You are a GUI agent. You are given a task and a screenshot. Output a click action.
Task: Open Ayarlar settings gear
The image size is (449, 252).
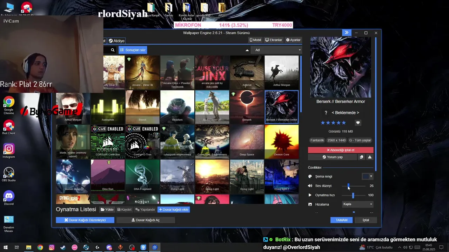click(293, 40)
